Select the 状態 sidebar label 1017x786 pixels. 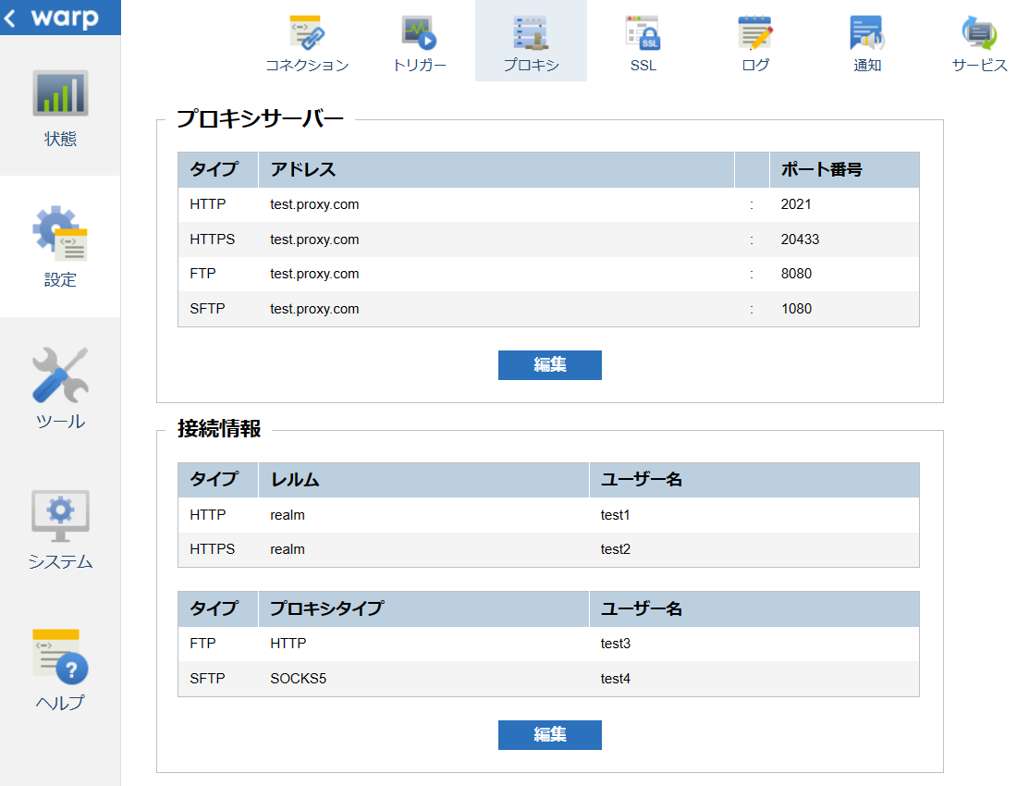point(60,139)
